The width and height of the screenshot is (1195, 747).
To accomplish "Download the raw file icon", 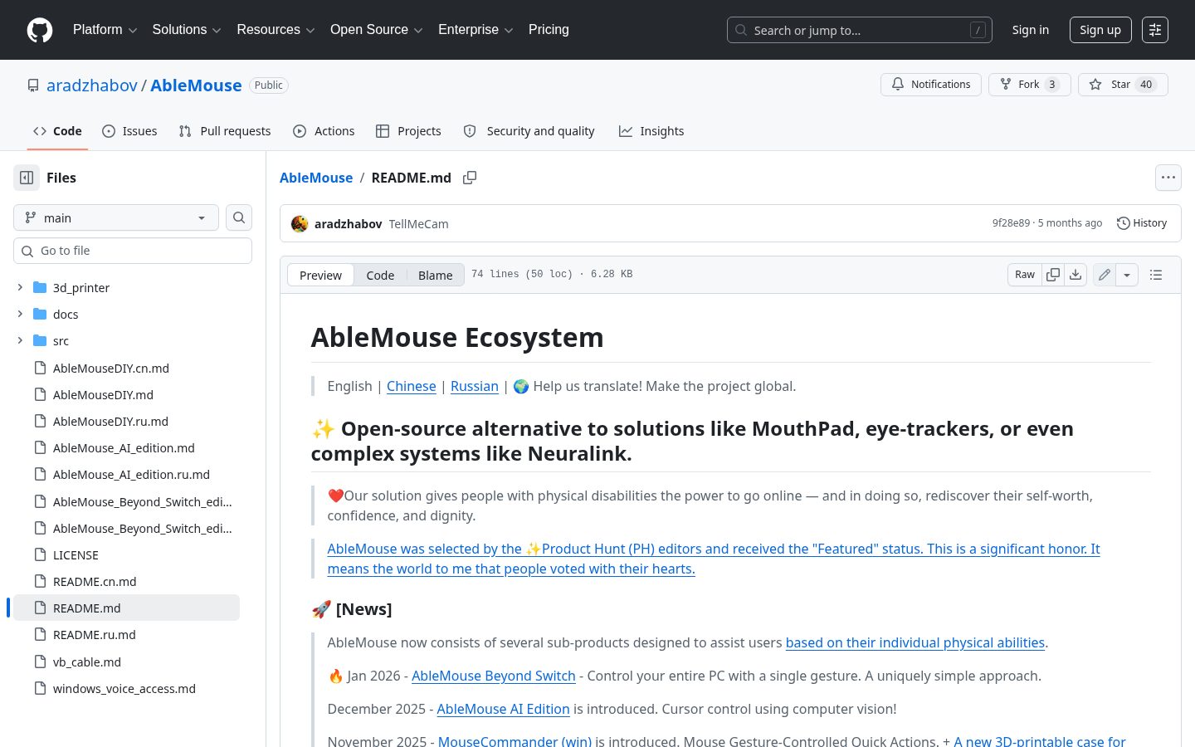I will 1075,275.
